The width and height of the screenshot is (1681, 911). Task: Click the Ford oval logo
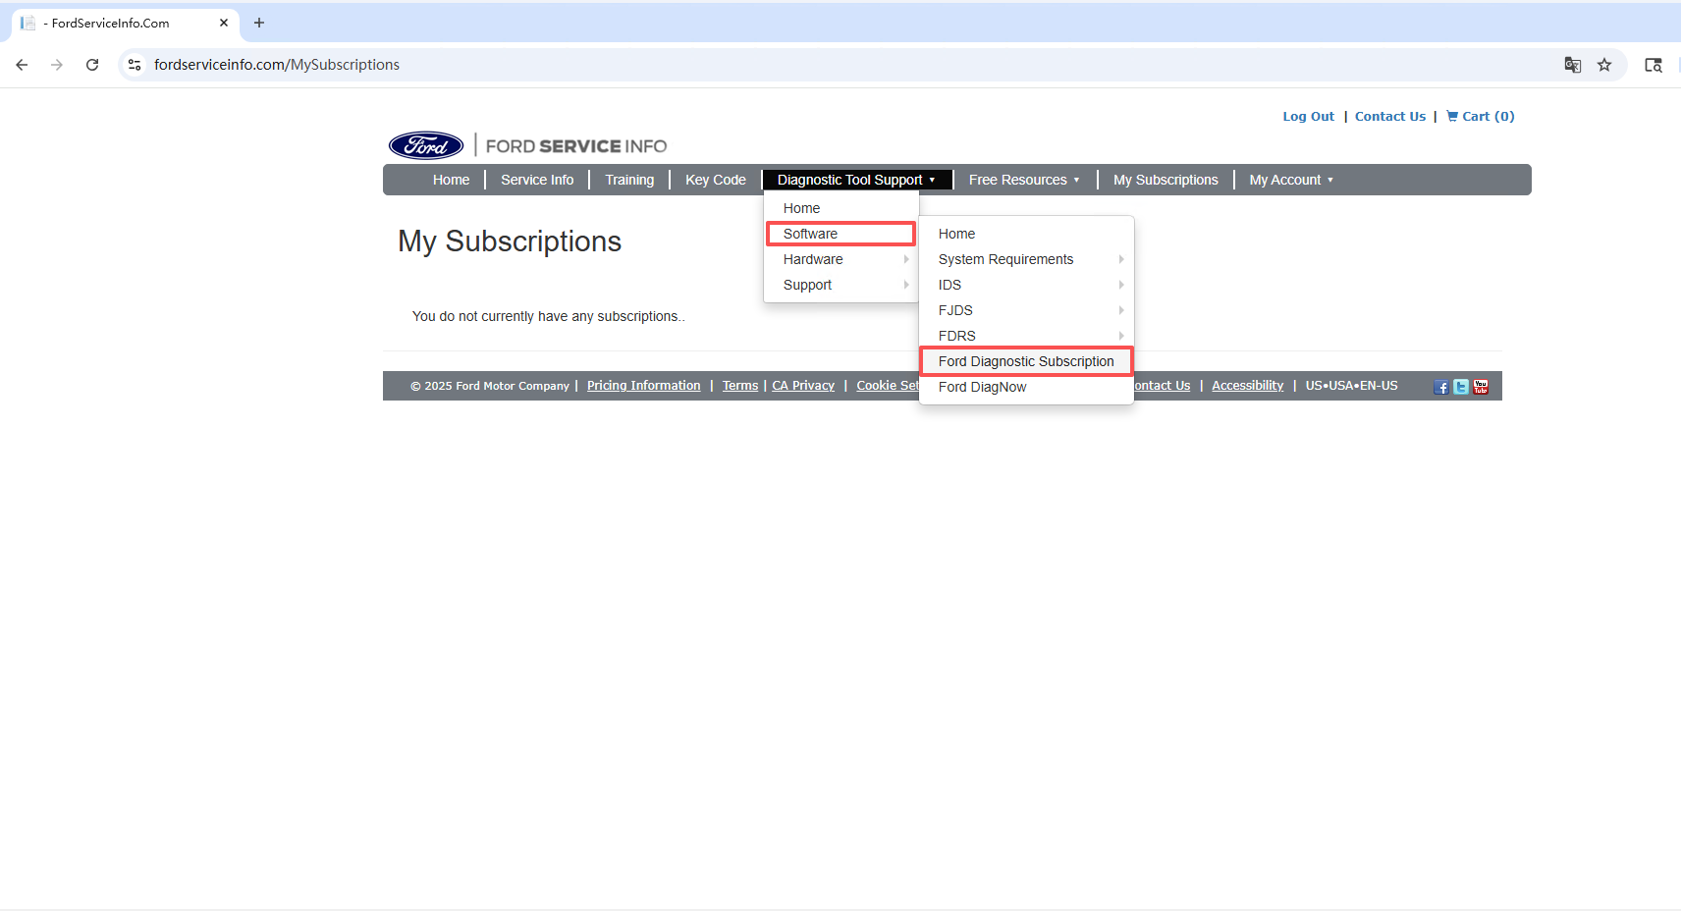pos(426,145)
